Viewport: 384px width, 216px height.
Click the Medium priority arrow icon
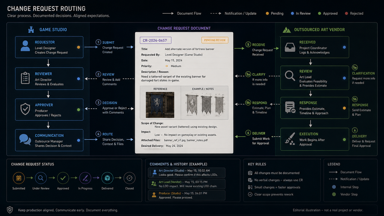(166, 66)
